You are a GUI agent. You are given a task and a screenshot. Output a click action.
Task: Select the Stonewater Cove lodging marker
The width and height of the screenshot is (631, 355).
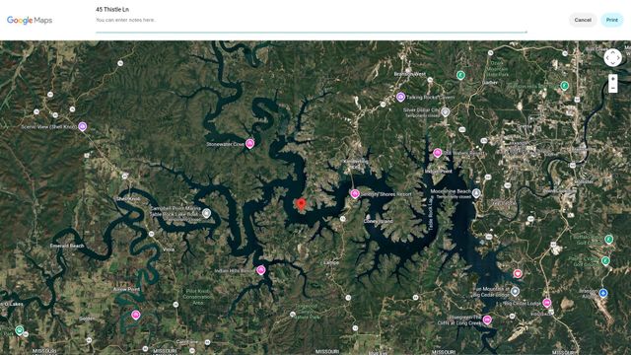[x=249, y=144]
